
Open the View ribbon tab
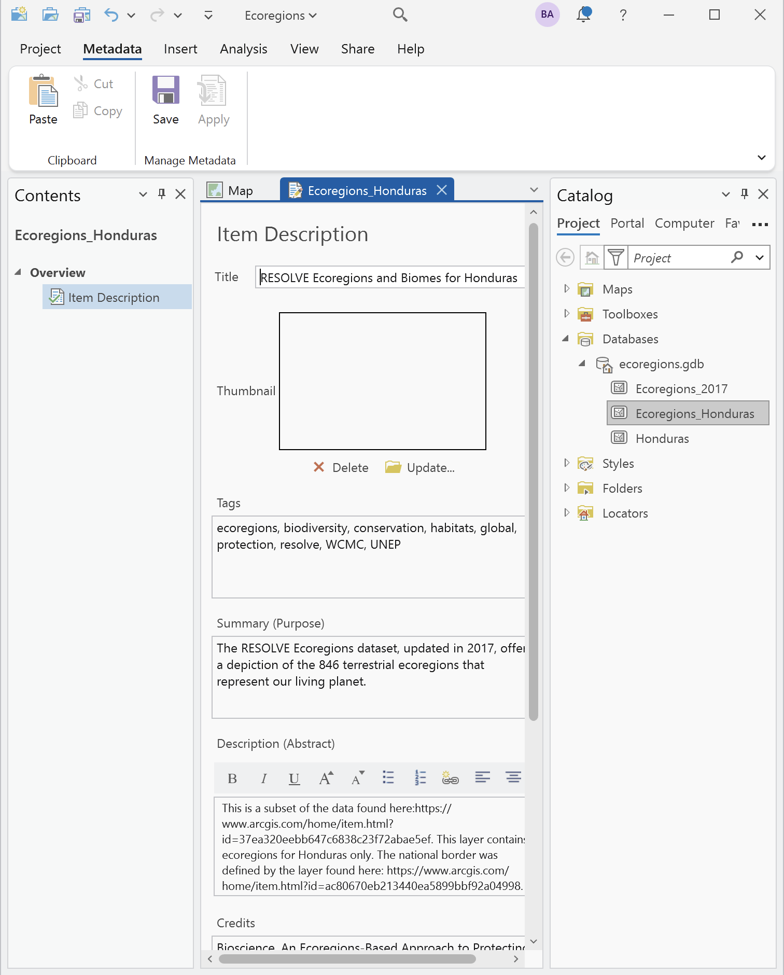[304, 49]
